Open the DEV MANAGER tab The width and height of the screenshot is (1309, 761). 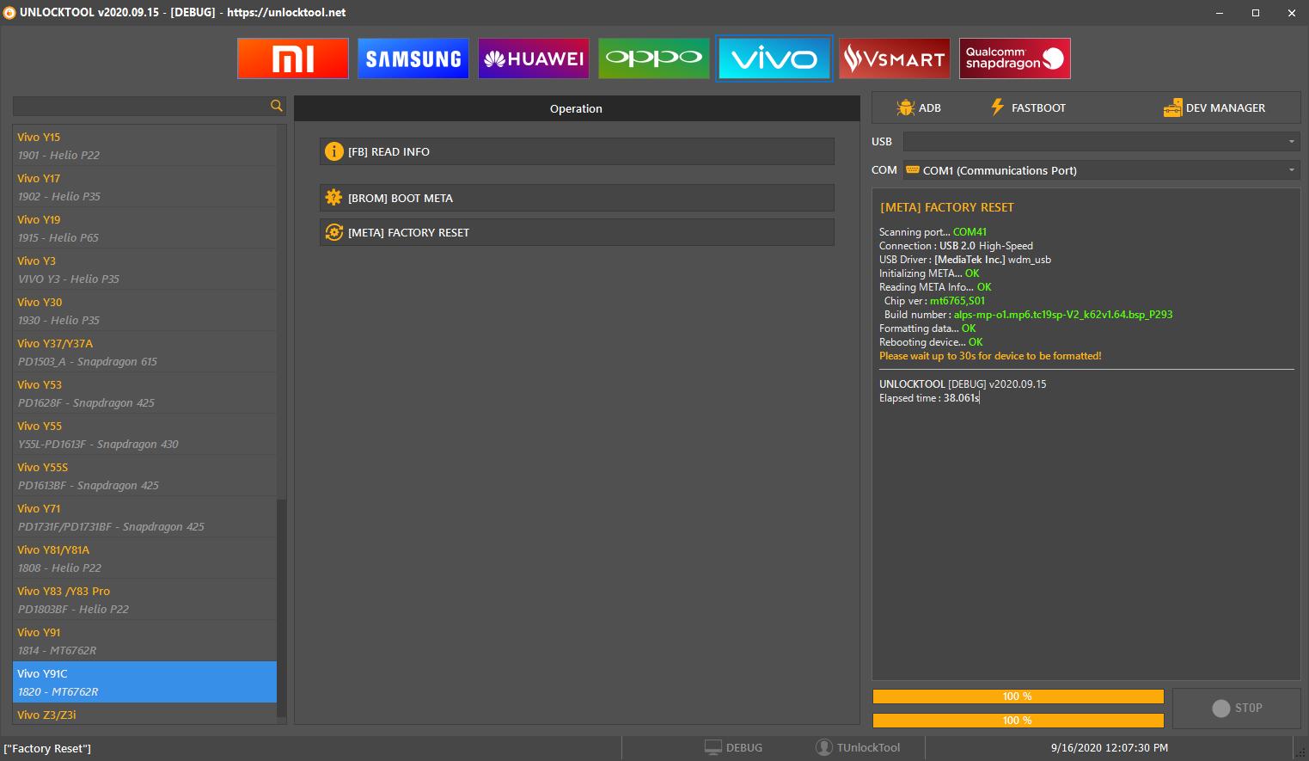(1214, 107)
